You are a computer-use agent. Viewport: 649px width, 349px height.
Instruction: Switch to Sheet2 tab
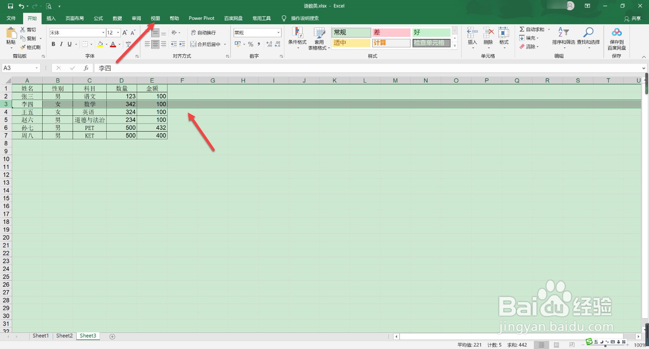64,336
